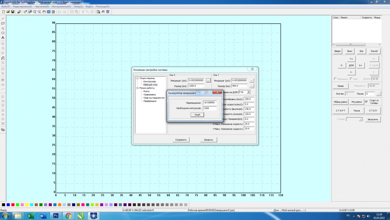The height and width of the screenshot is (220, 390).
Task: Click the ДОМ home button
Action: point(351,66)
